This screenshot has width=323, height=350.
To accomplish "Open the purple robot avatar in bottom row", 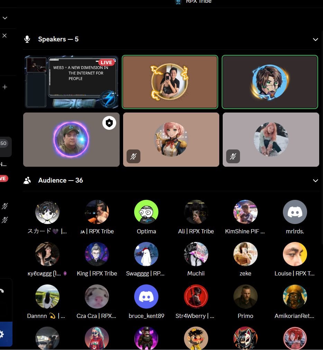I will [x=146, y=338].
